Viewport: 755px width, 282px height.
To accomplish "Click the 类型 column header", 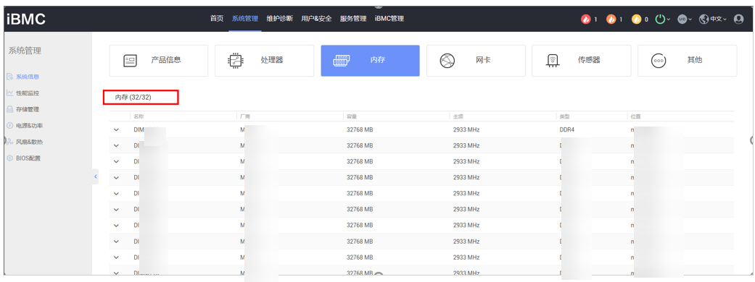I will pyautogui.click(x=565, y=116).
